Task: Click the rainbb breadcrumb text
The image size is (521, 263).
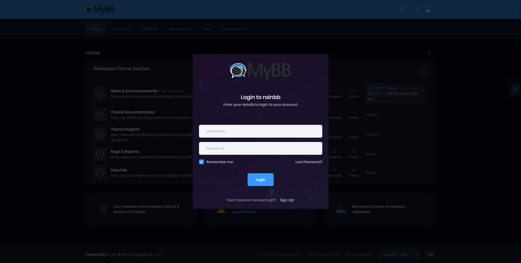Action: point(93,53)
